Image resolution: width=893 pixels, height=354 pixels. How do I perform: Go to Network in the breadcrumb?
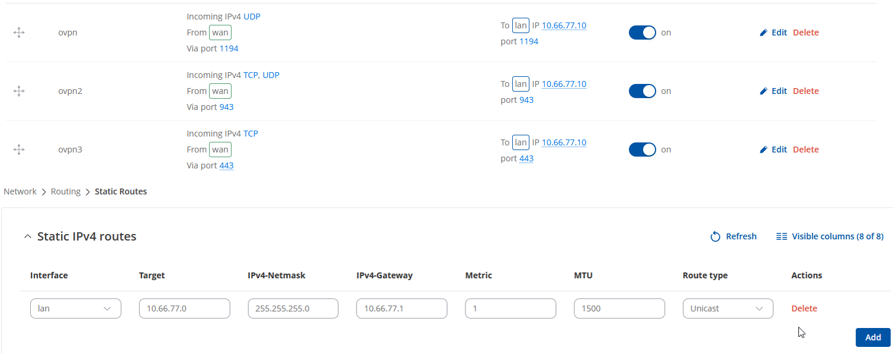click(x=20, y=191)
